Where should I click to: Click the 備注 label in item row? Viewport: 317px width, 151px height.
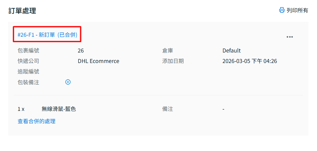167,109
